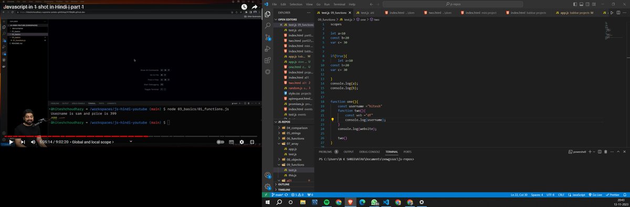Open Spotify from the taskbar

point(326,202)
